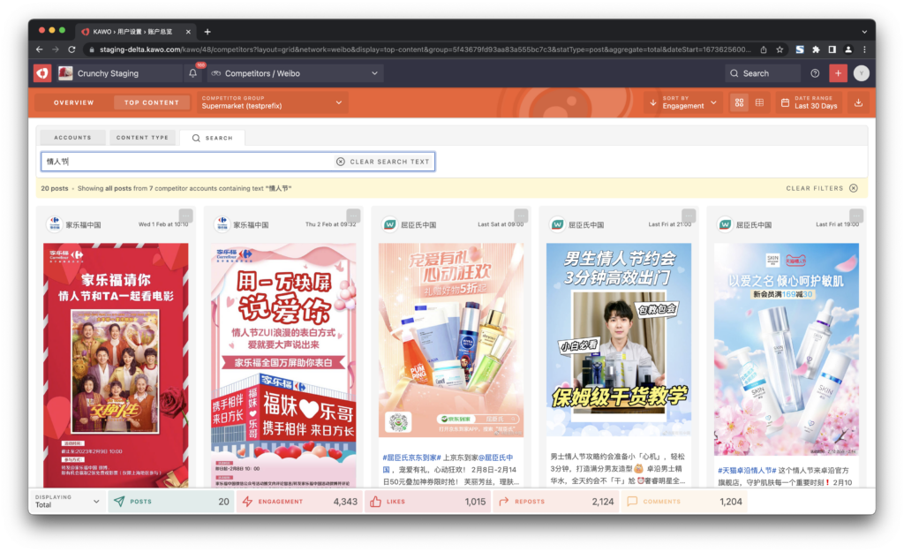Viewport: 904px width, 552px height.
Task: Open the Crunchy Staging brand selector
Action: click(x=119, y=73)
